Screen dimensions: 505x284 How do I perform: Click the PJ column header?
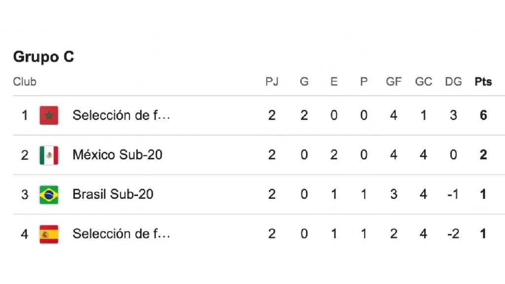tap(272, 82)
